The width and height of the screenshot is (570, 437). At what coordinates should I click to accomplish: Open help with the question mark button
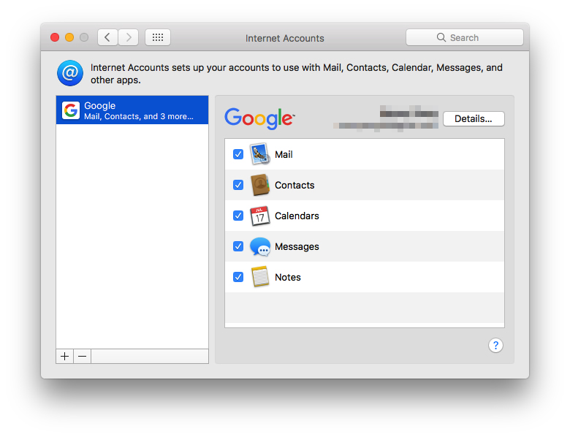pyautogui.click(x=495, y=346)
